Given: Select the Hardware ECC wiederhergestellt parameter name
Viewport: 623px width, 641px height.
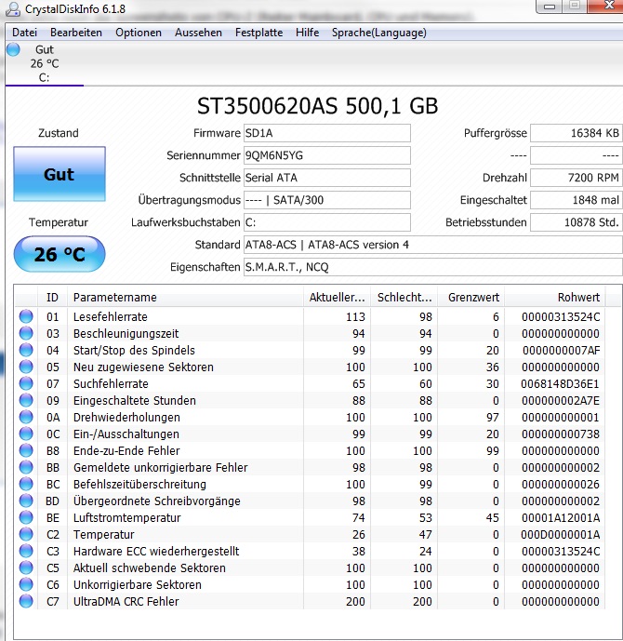Looking at the screenshot, I should tap(156, 551).
